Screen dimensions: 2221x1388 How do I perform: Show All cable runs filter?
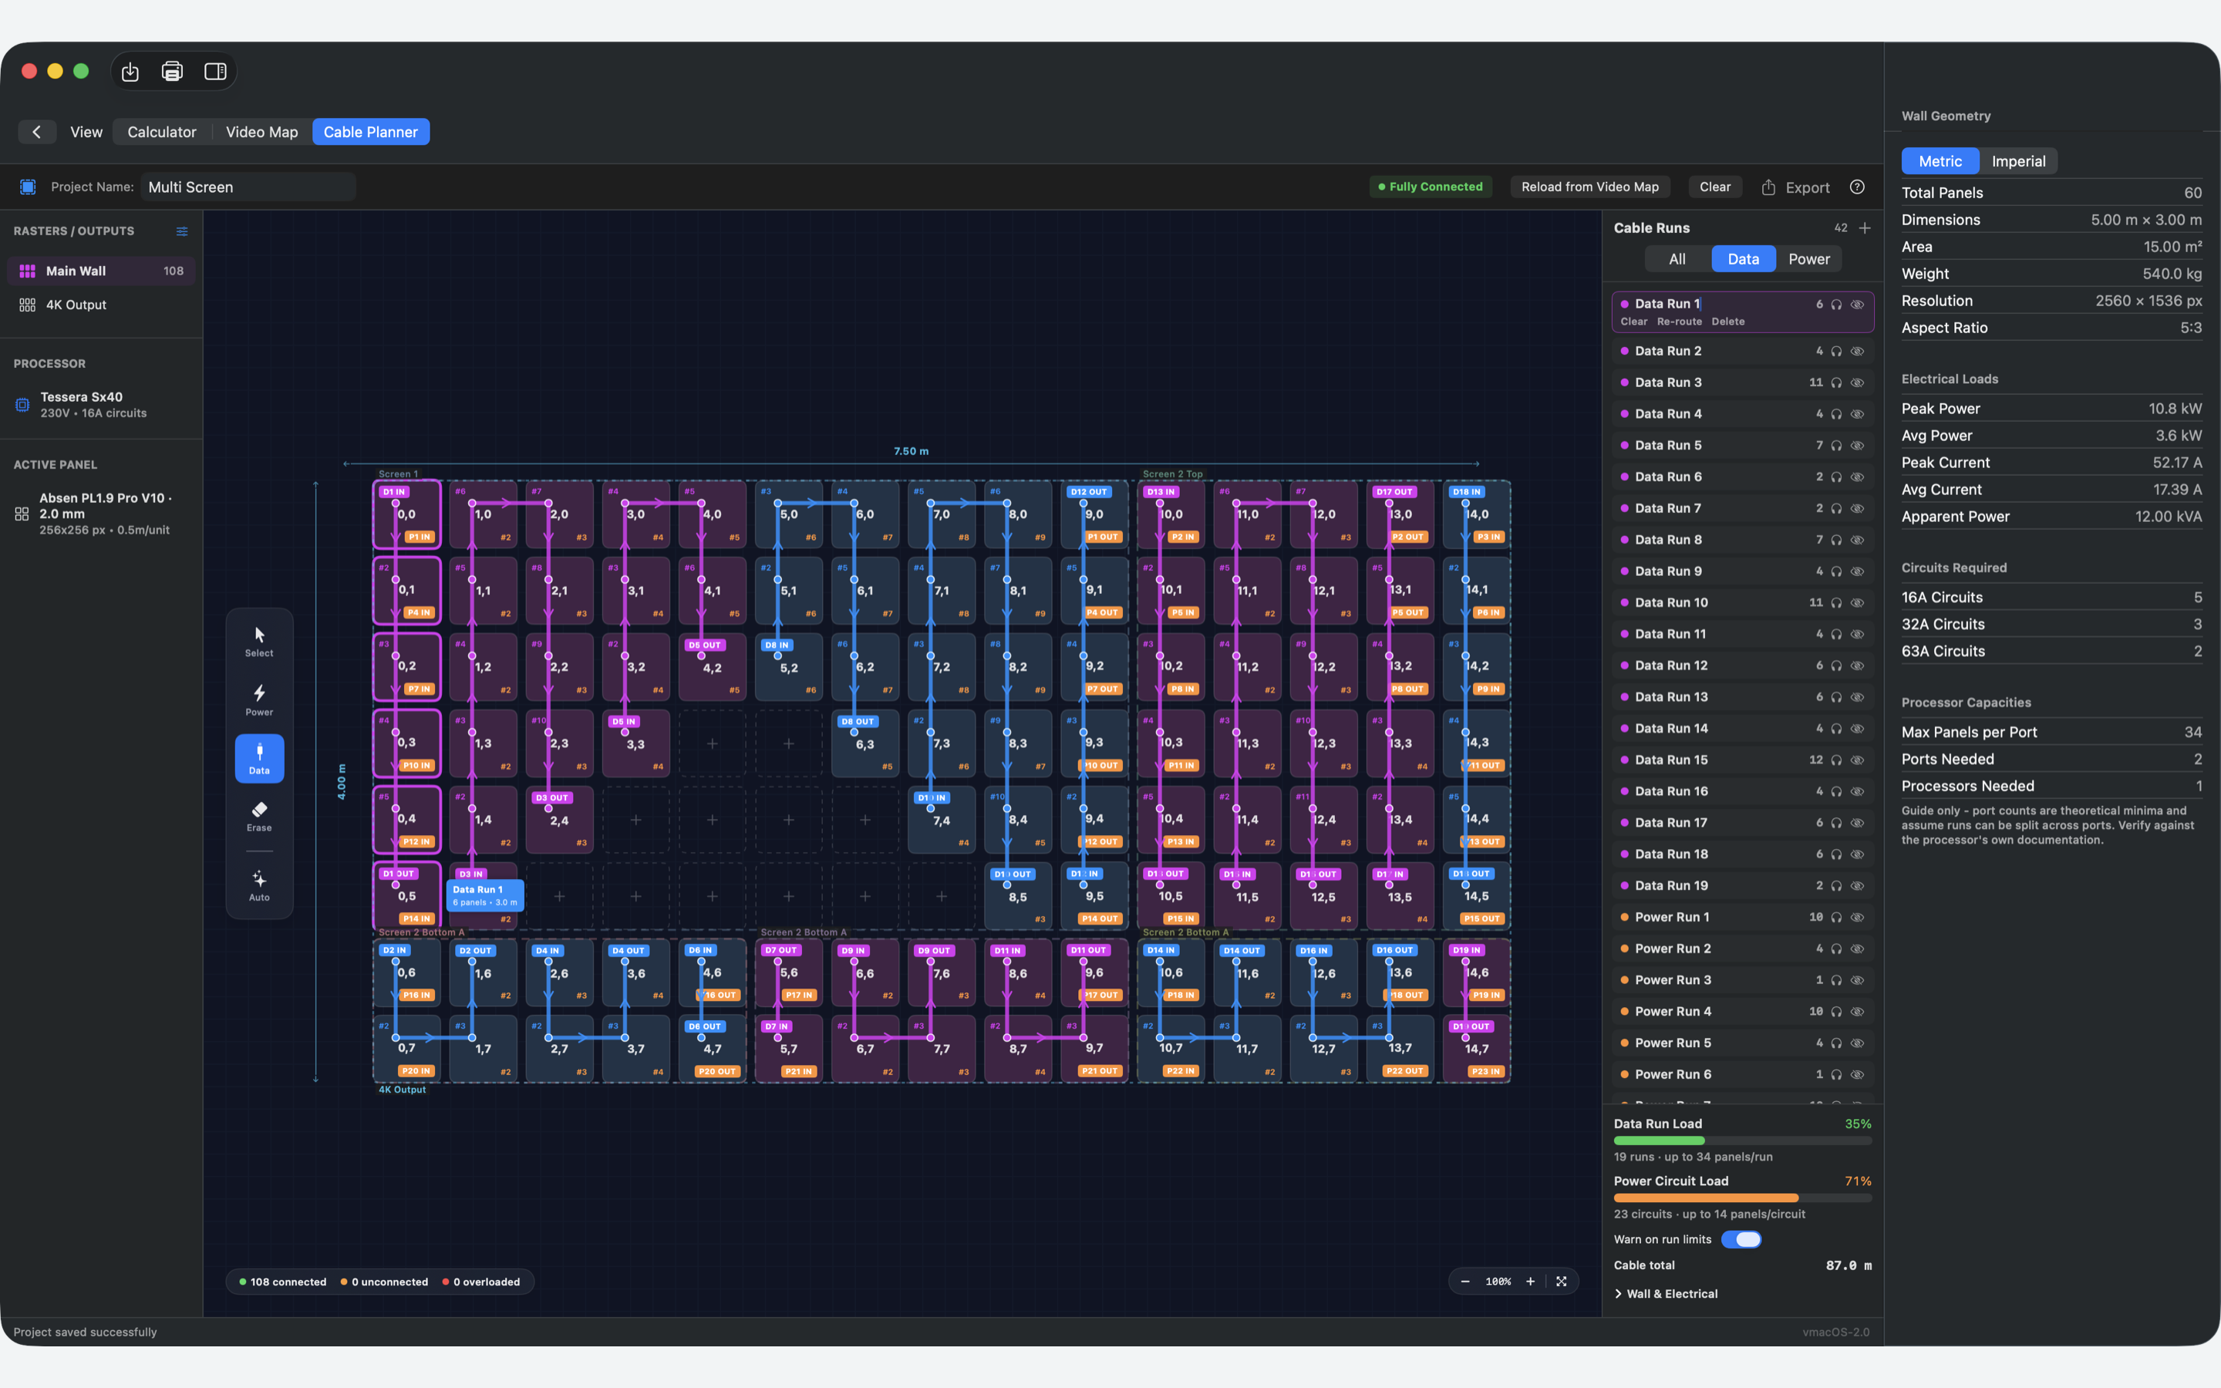click(x=1677, y=259)
